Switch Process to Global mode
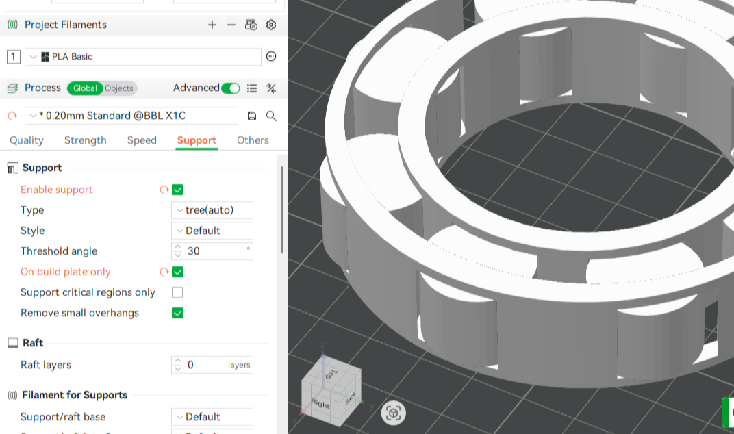734x434 pixels. [x=85, y=88]
